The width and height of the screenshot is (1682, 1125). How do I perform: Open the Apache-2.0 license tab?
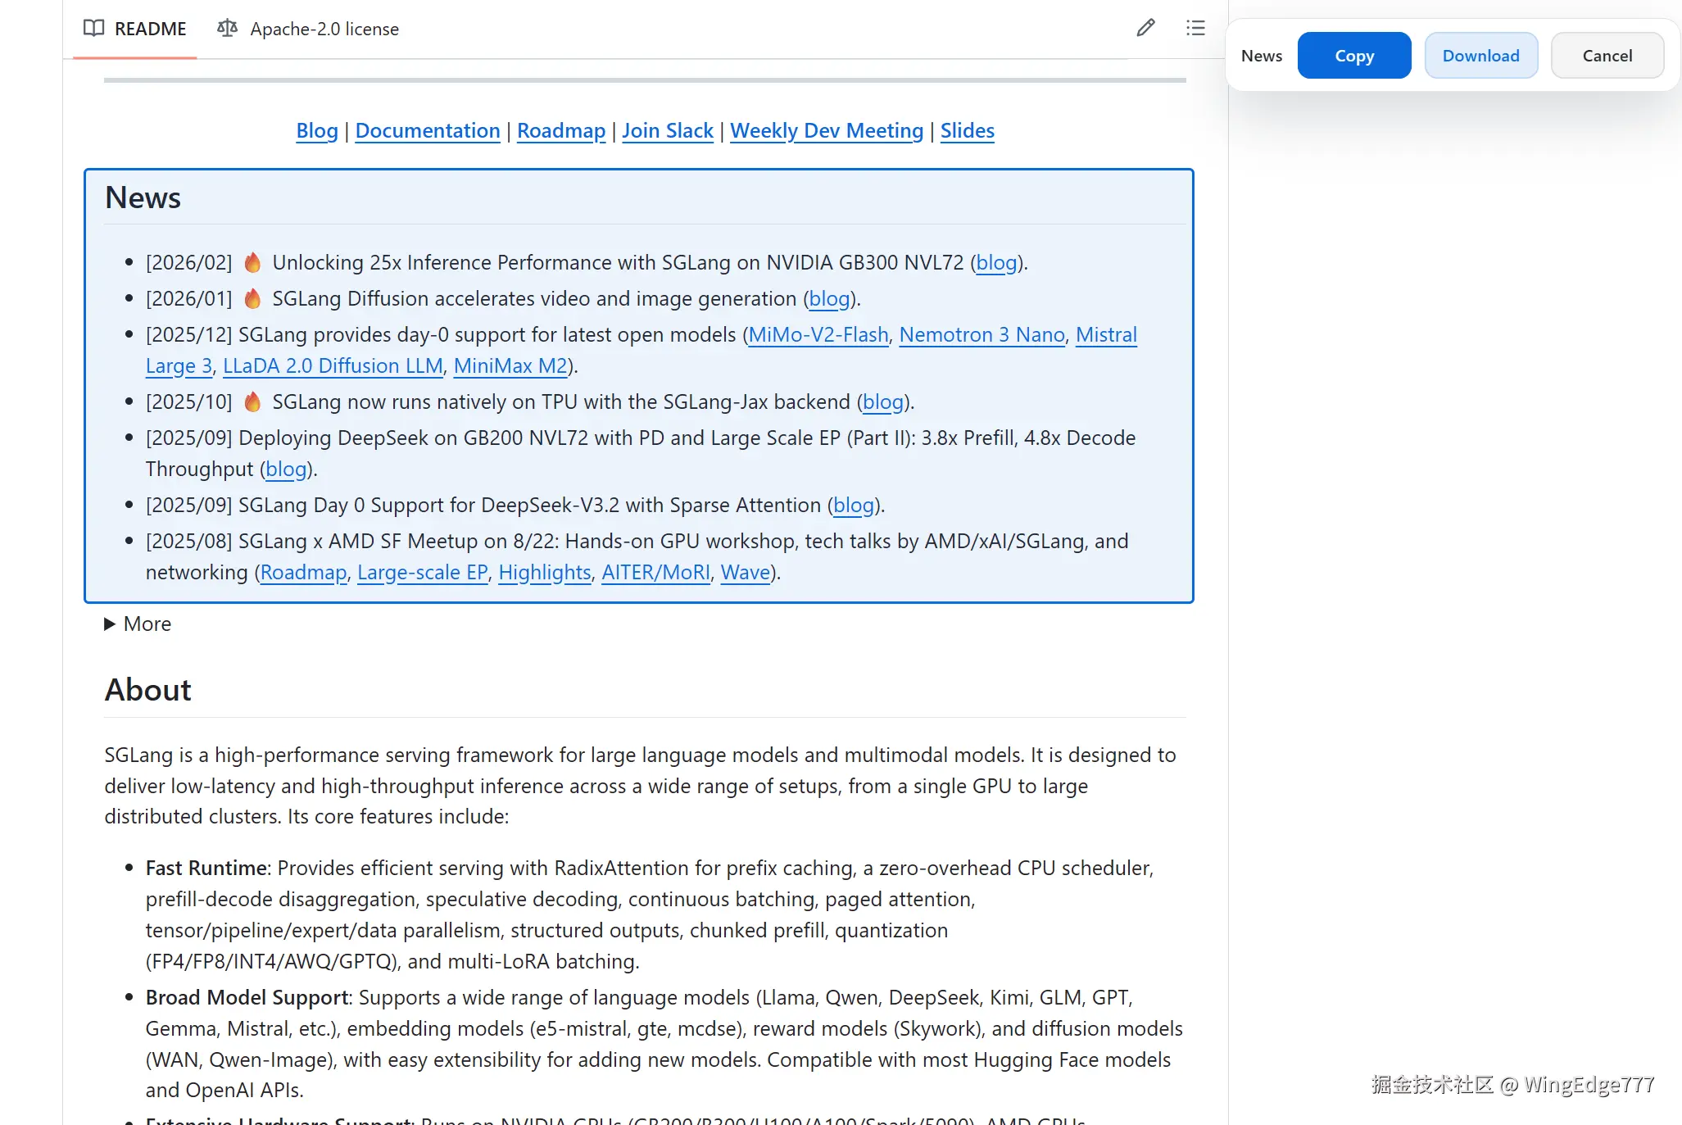click(x=308, y=29)
